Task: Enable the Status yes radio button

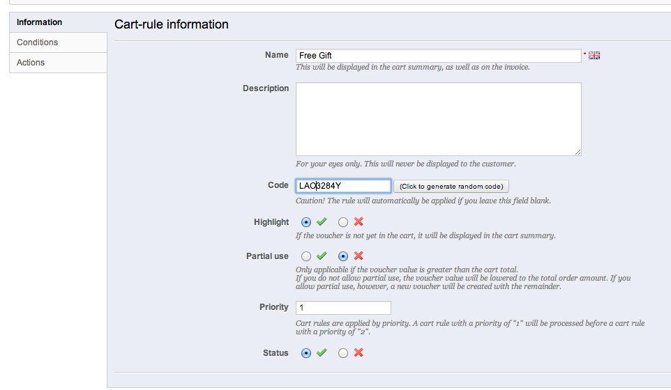Action: 306,353
